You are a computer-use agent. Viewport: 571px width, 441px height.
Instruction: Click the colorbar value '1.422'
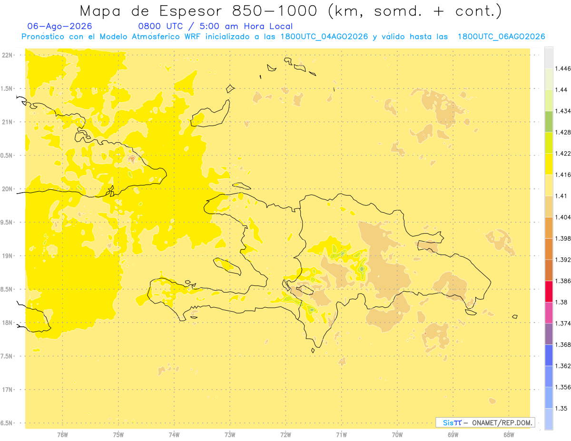(564, 154)
